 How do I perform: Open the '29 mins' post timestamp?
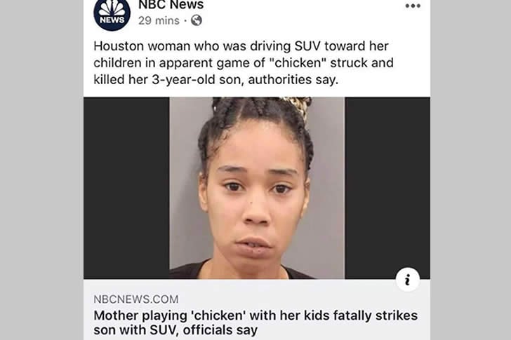159,20
